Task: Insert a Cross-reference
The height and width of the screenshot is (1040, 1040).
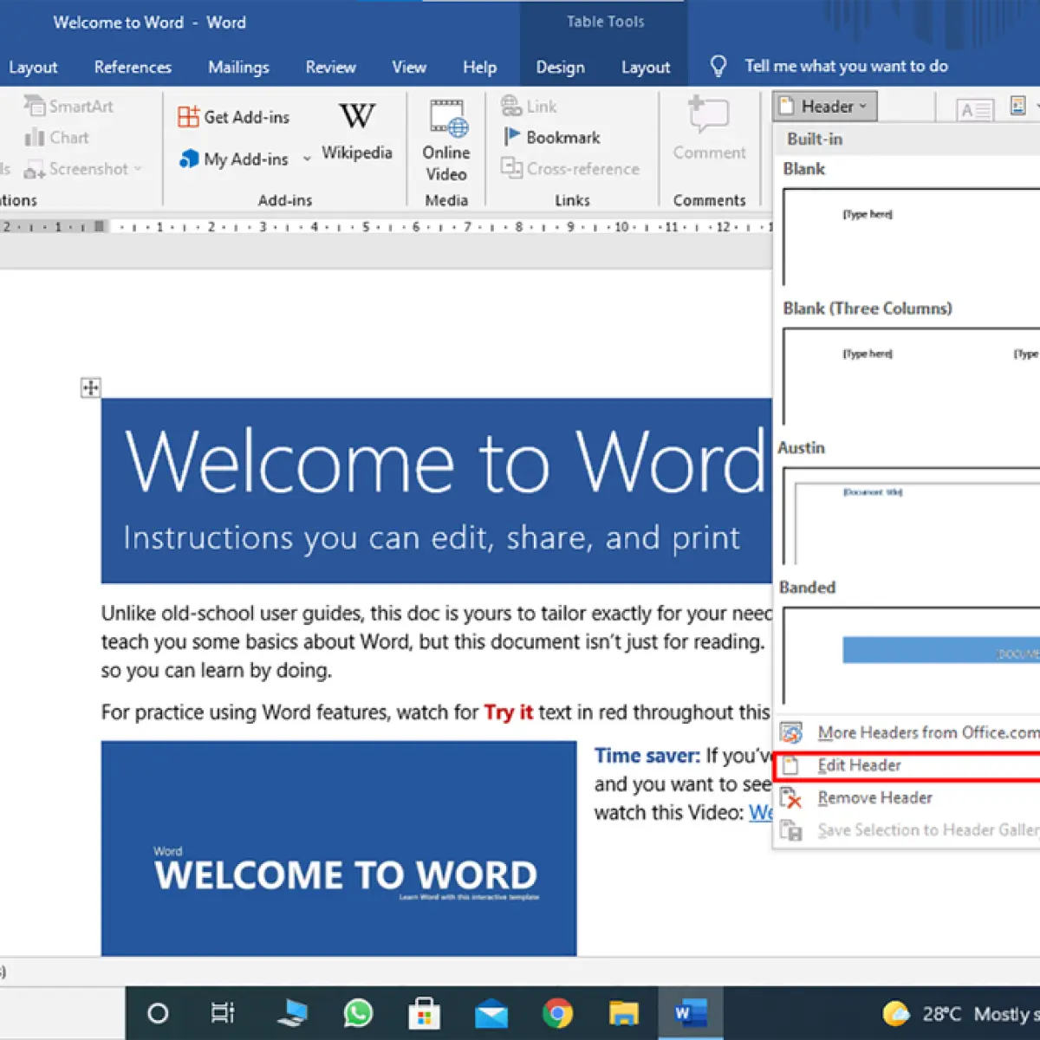Action: tap(570, 169)
